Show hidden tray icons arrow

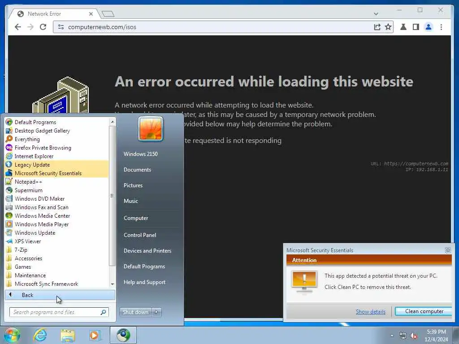pos(392,335)
